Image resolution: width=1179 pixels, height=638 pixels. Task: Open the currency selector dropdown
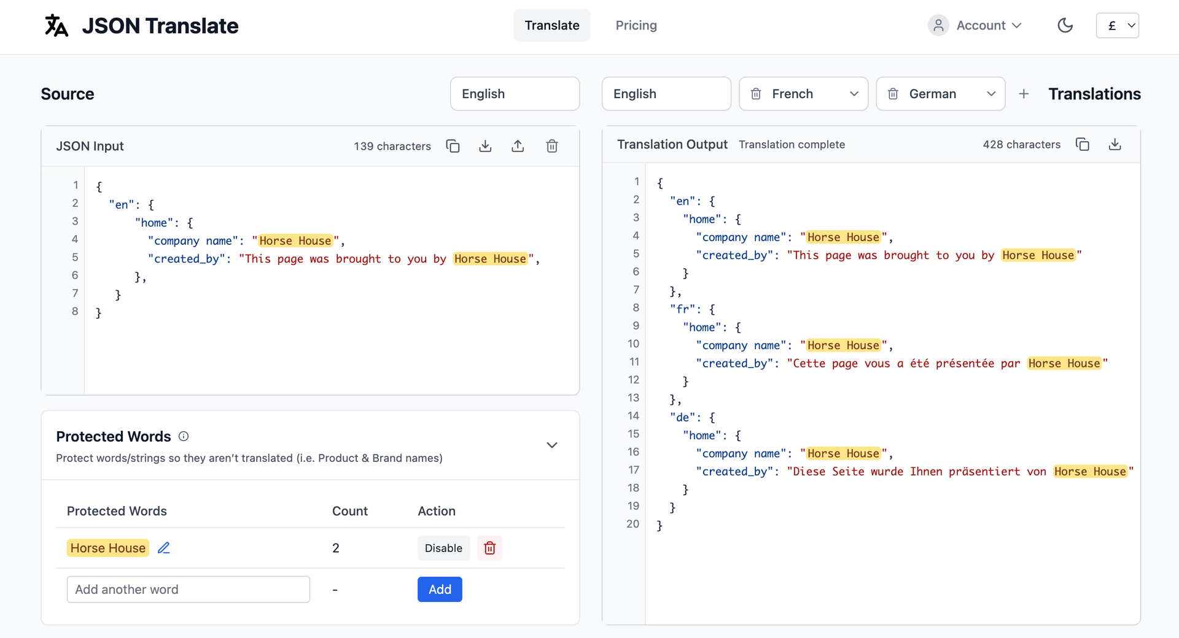1117,25
